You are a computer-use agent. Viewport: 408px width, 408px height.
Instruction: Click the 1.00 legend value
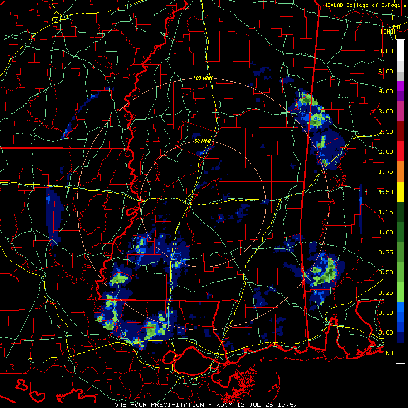386,233
